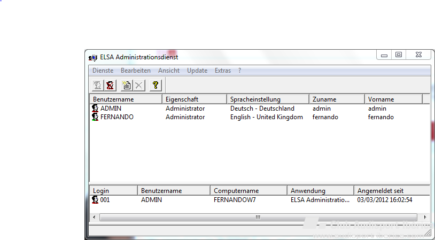Click login time 03/03/2012 16:02:54
This screenshot has width=435, height=240.
(x=385, y=199)
